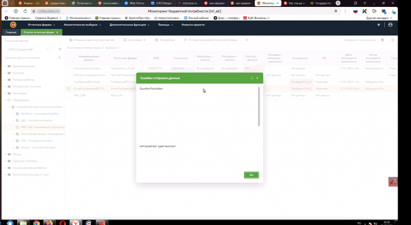
Task: Open a new browser tab with plus button
Action: click(x=338, y=3)
